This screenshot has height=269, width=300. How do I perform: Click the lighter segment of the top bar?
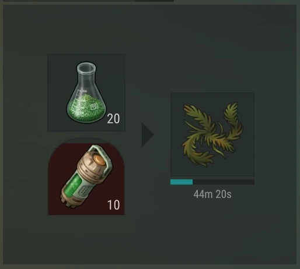coord(69,1)
